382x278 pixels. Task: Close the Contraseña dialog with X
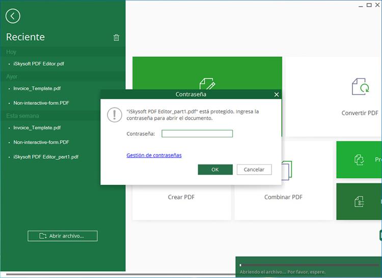276,95
